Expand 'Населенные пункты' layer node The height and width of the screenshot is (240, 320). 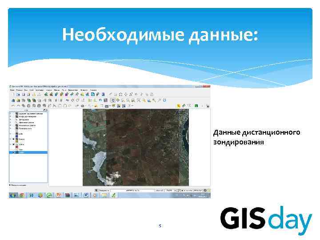[11, 125]
